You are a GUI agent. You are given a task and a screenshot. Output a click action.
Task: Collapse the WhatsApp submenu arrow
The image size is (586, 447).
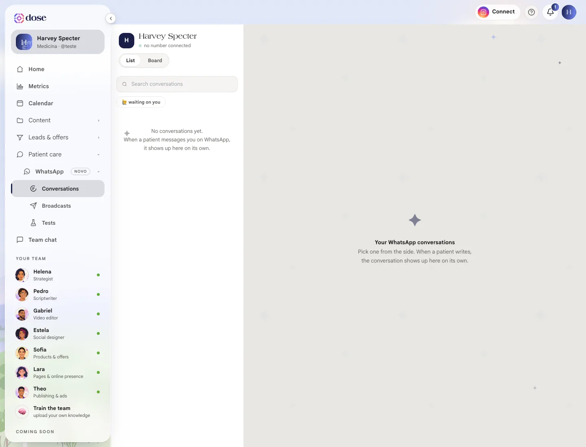(98, 172)
